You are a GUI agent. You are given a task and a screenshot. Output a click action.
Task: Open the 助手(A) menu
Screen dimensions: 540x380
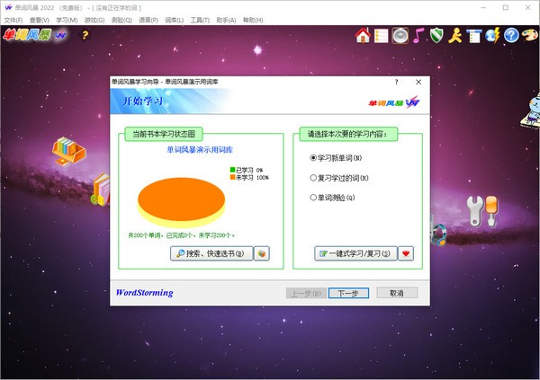(x=226, y=21)
